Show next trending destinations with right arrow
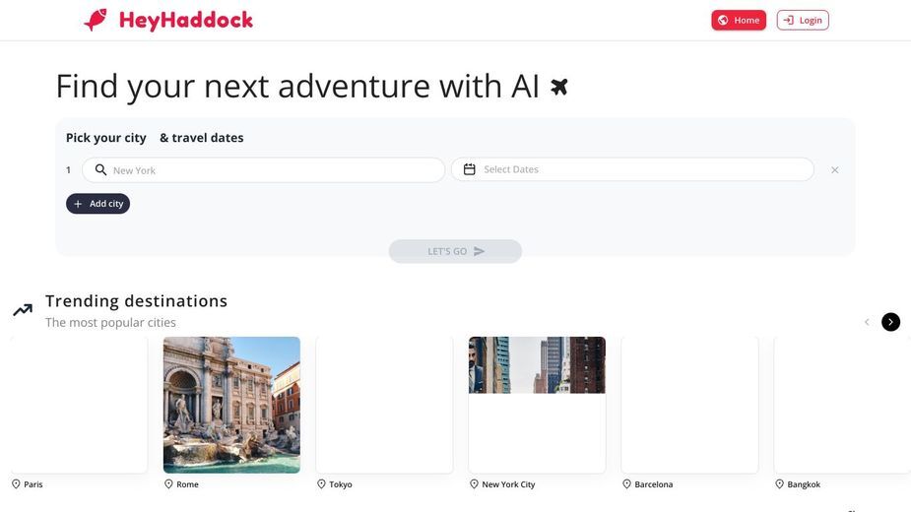This screenshot has height=512, width=911. point(890,322)
